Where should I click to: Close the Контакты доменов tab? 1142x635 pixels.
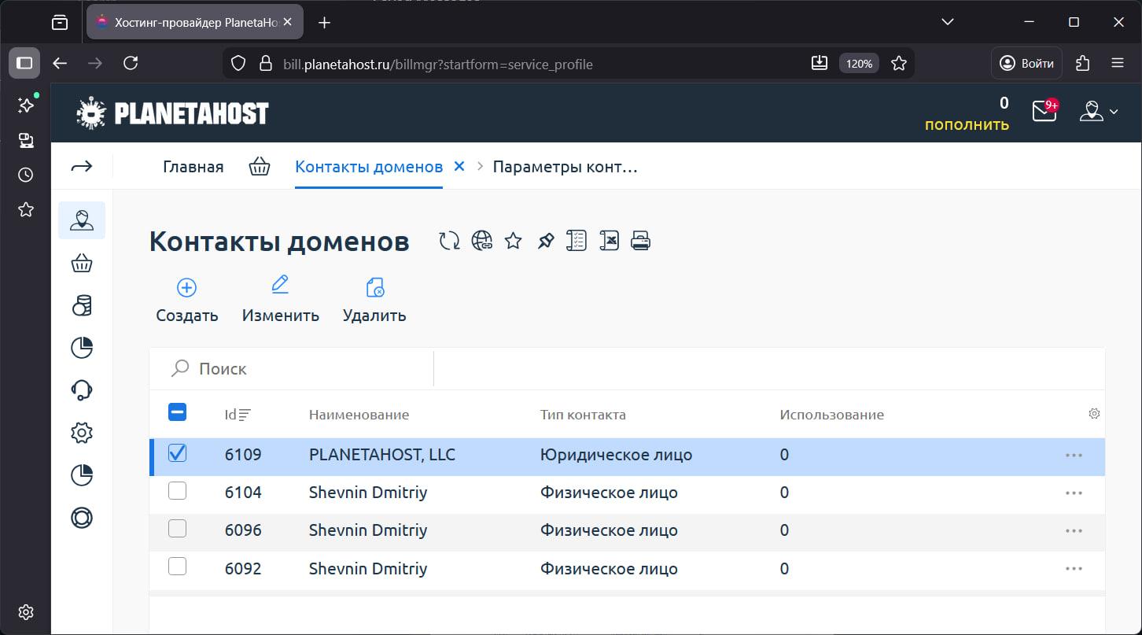click(x=459, y=166)
